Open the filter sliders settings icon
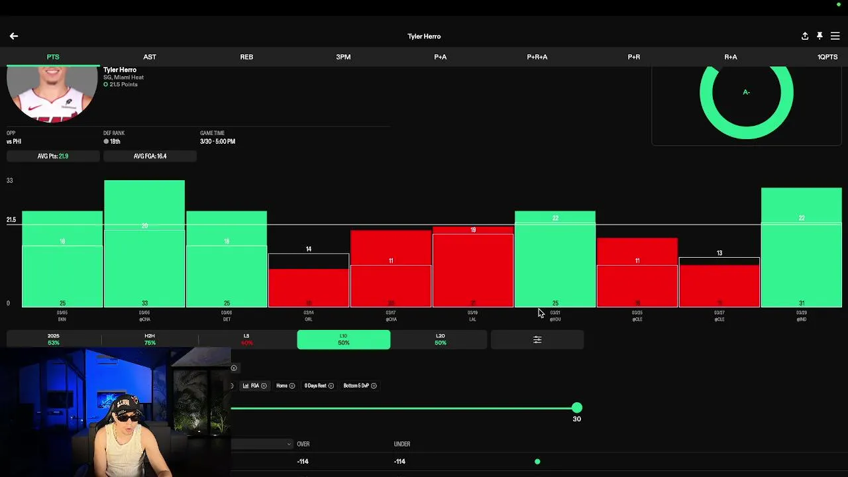 (537, 340)
